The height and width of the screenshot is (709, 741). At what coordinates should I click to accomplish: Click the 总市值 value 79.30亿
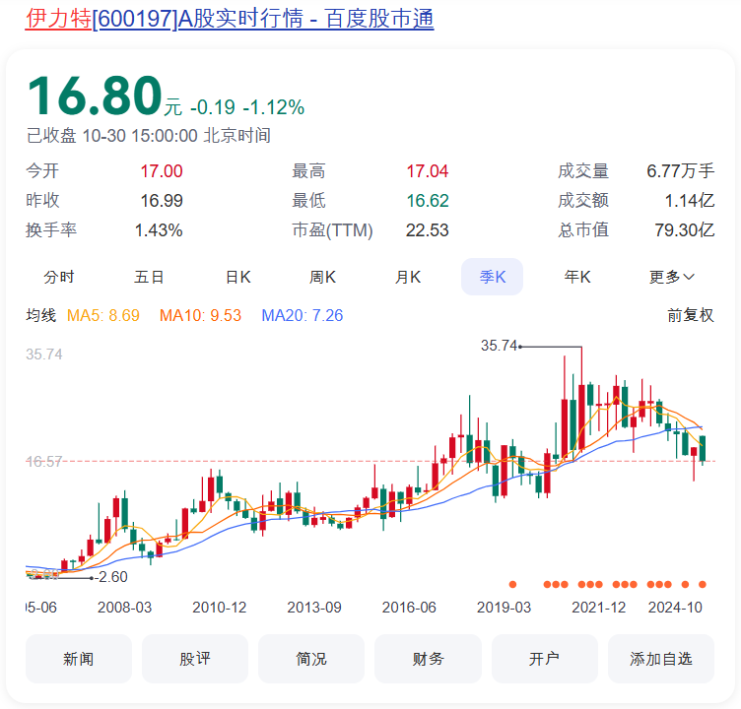pyautogui.click(x=684, y=230)
